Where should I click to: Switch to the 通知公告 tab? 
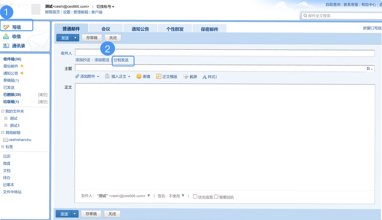coord(140,29)
